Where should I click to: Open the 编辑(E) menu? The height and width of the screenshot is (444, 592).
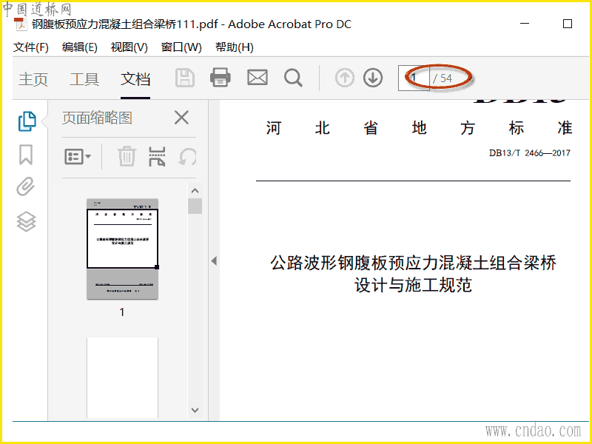[80, 47]
